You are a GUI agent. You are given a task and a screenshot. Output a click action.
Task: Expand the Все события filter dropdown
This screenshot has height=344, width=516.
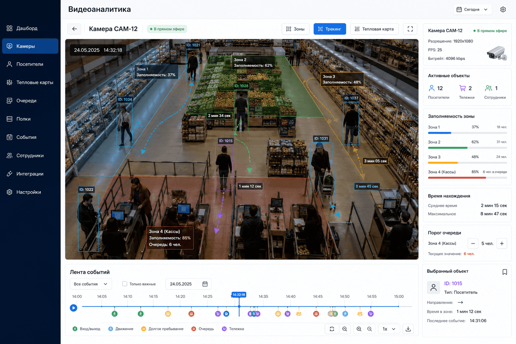coord(91,284)
